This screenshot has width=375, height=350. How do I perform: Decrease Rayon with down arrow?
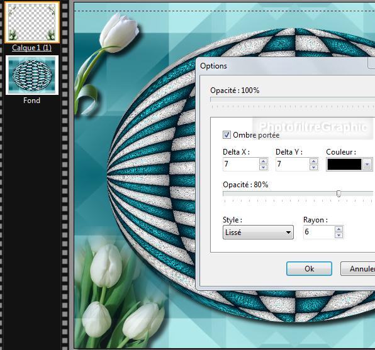pos(339,236)
